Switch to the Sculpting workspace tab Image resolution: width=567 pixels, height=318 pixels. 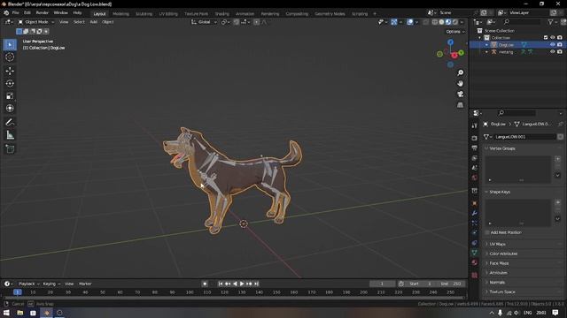coord(144,14)
